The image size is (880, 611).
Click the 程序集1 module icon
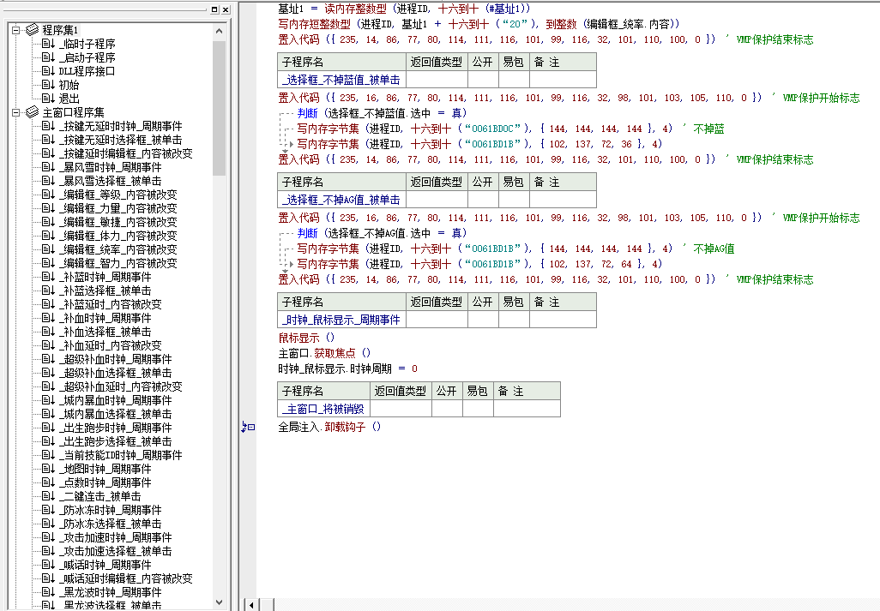(32, 30)
